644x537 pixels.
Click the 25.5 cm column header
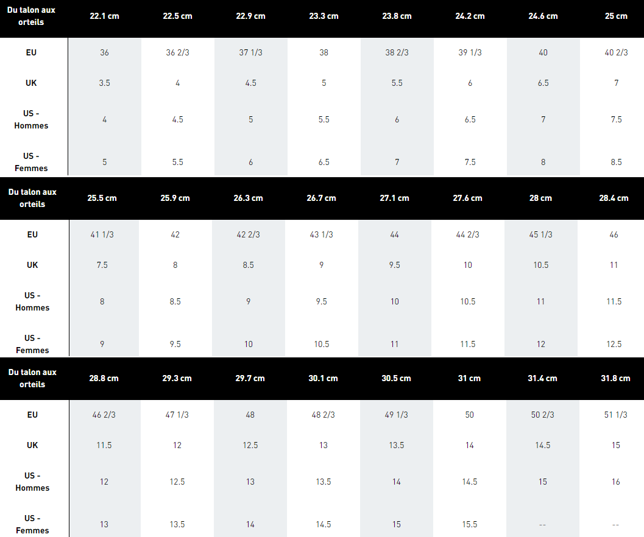click(x=102, y=198)
